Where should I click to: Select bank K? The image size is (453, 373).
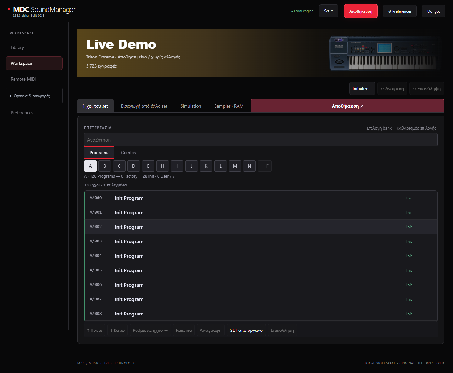(x=206, y=166)
